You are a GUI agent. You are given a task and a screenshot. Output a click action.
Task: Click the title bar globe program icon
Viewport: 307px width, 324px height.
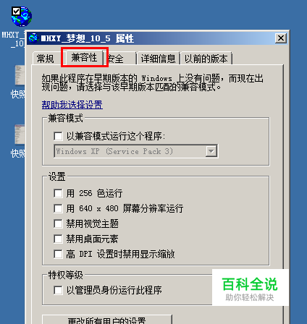(33, 38)
